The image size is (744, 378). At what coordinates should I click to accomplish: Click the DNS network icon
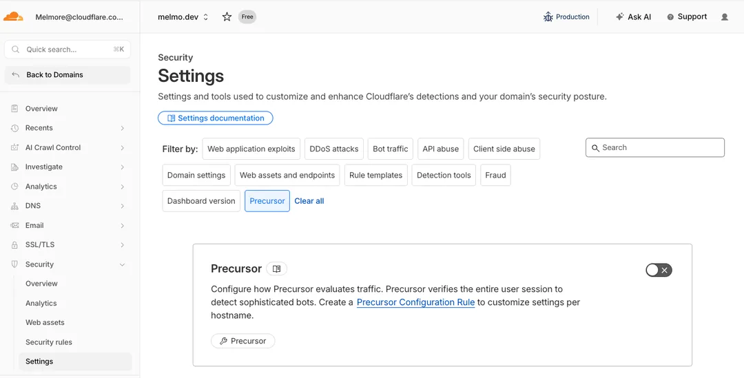(x=14, y=206)
